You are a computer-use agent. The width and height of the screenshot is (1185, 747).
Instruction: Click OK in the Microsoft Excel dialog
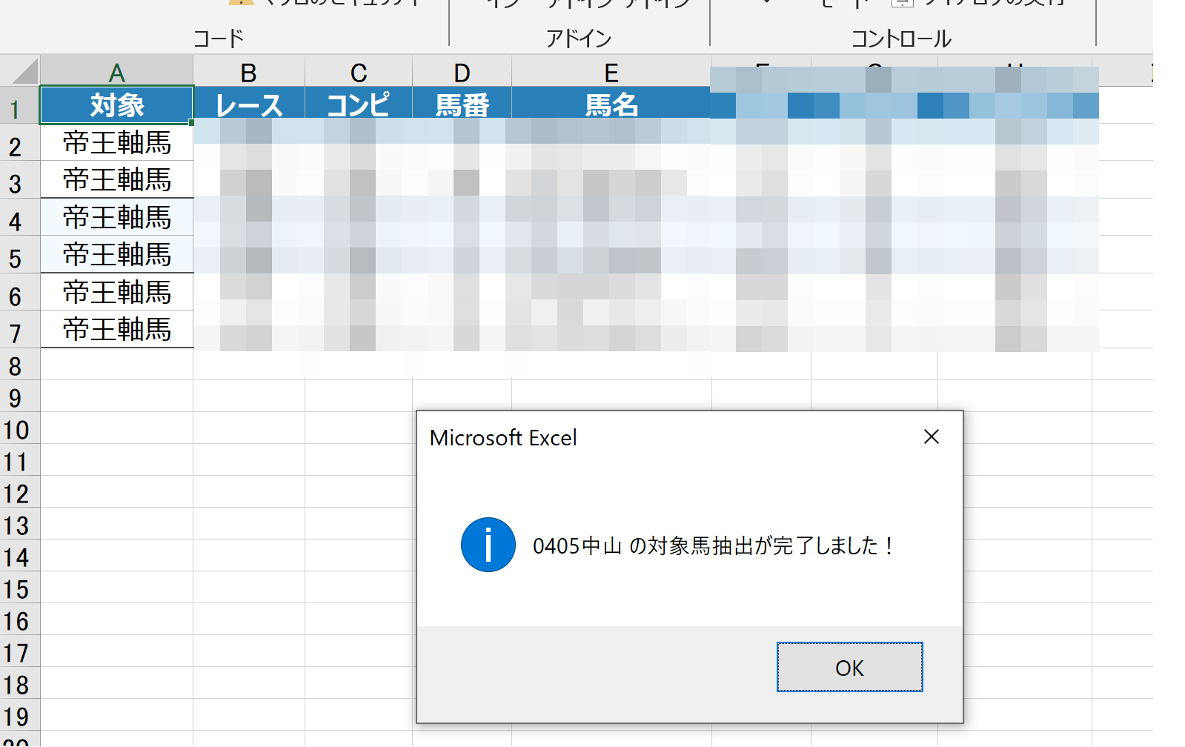click(x=849, y=667)
